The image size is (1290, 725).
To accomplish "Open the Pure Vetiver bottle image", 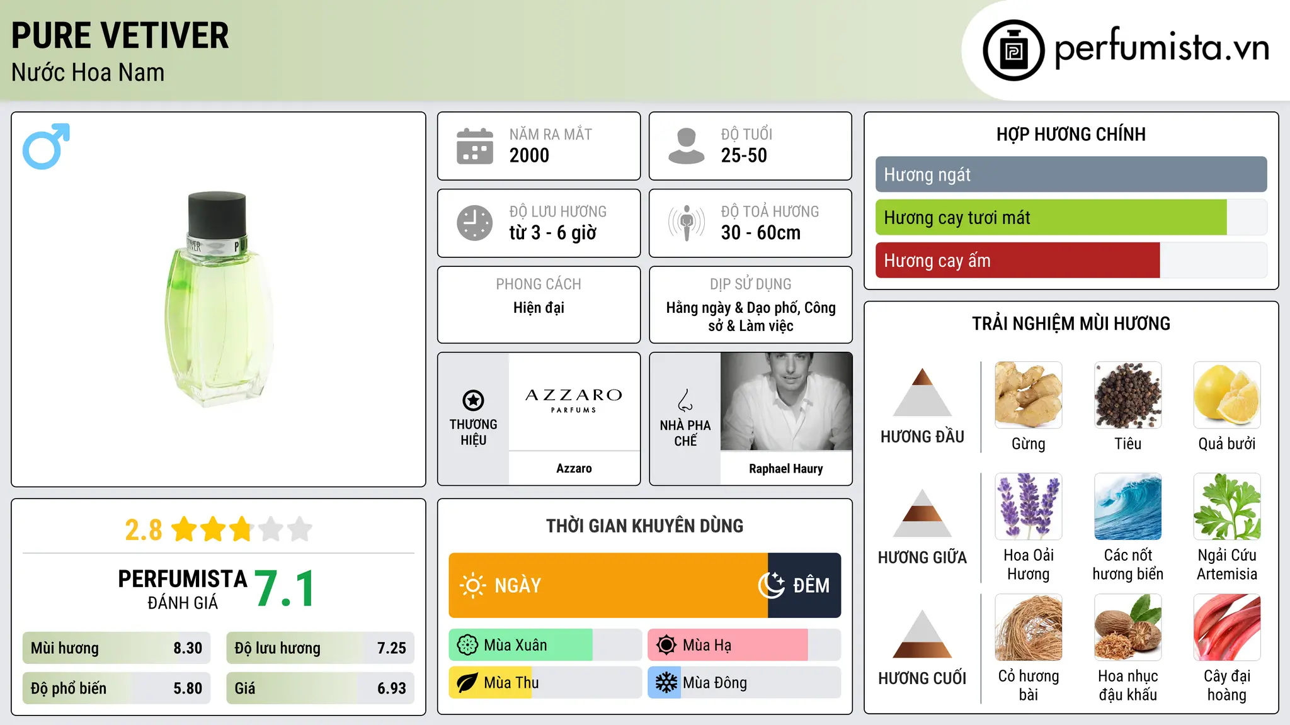I will point(218,300).
